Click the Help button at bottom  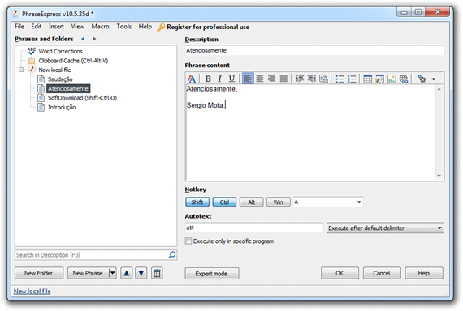[424, 273]
